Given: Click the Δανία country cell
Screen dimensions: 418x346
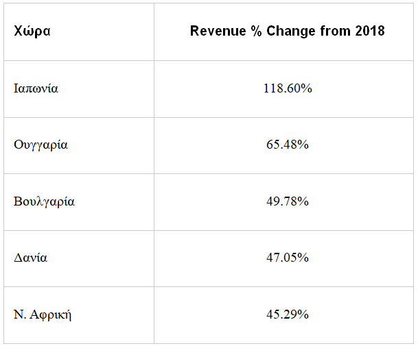Looking at the screenshot, I should [30, 258].
